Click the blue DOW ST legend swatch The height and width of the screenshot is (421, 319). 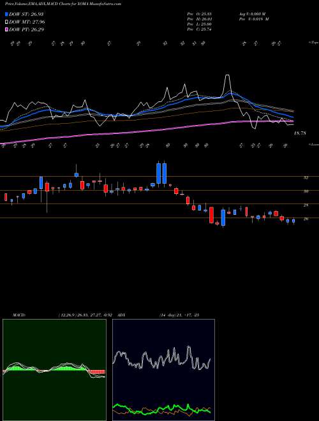[7, 14]
